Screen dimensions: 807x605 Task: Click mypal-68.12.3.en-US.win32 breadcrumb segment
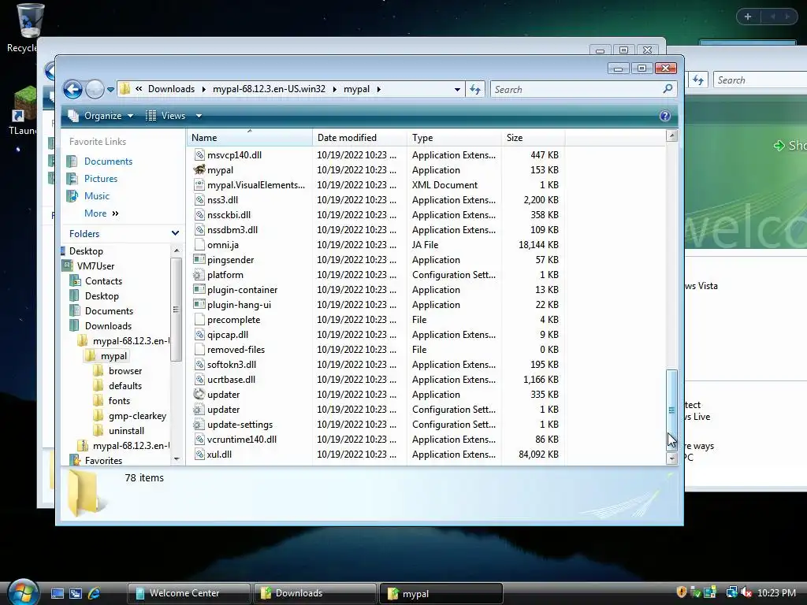[x=270, y=89]
